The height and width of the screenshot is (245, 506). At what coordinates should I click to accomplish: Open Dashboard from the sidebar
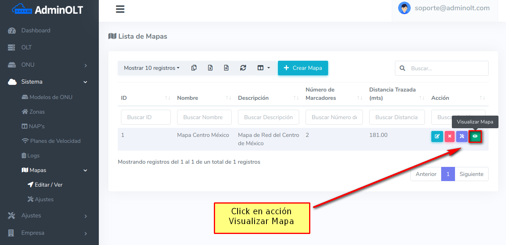[x=36, y=30]
